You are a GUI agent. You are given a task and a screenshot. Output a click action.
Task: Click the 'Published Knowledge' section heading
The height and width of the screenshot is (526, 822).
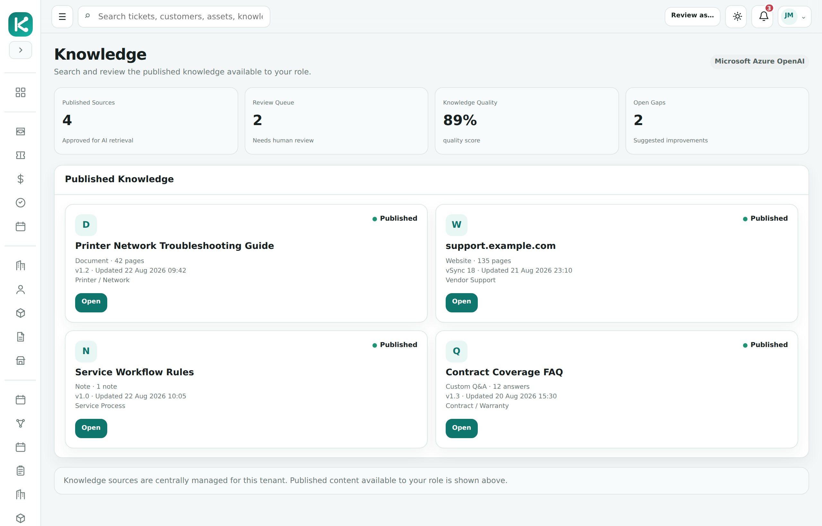coord(119,179)
